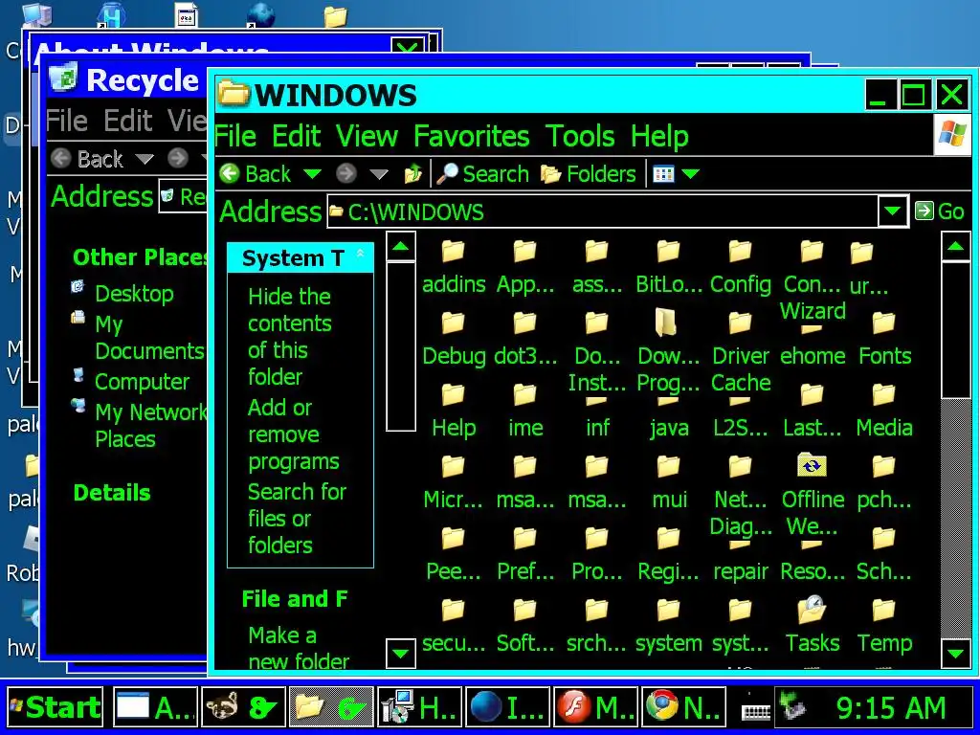
Task: Open the Downloaded Program Files folder
Action: 667,351
